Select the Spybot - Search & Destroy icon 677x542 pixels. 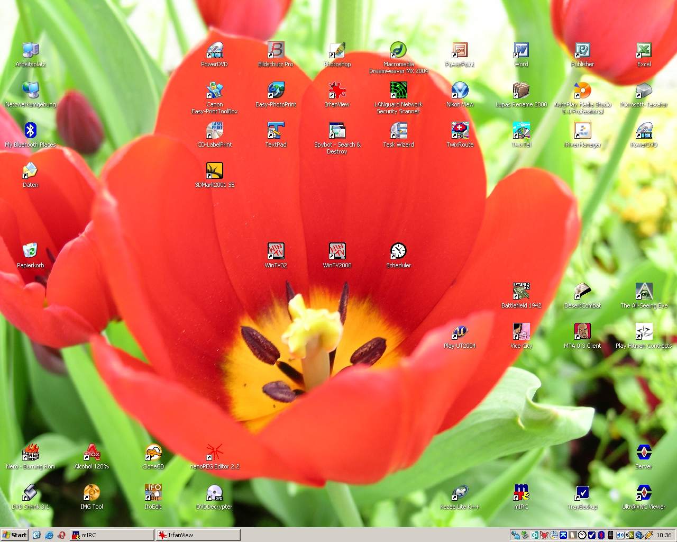(x=337, y=131)
